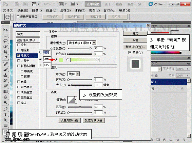Enable the 投影 drop shadow checkbox

19,45
